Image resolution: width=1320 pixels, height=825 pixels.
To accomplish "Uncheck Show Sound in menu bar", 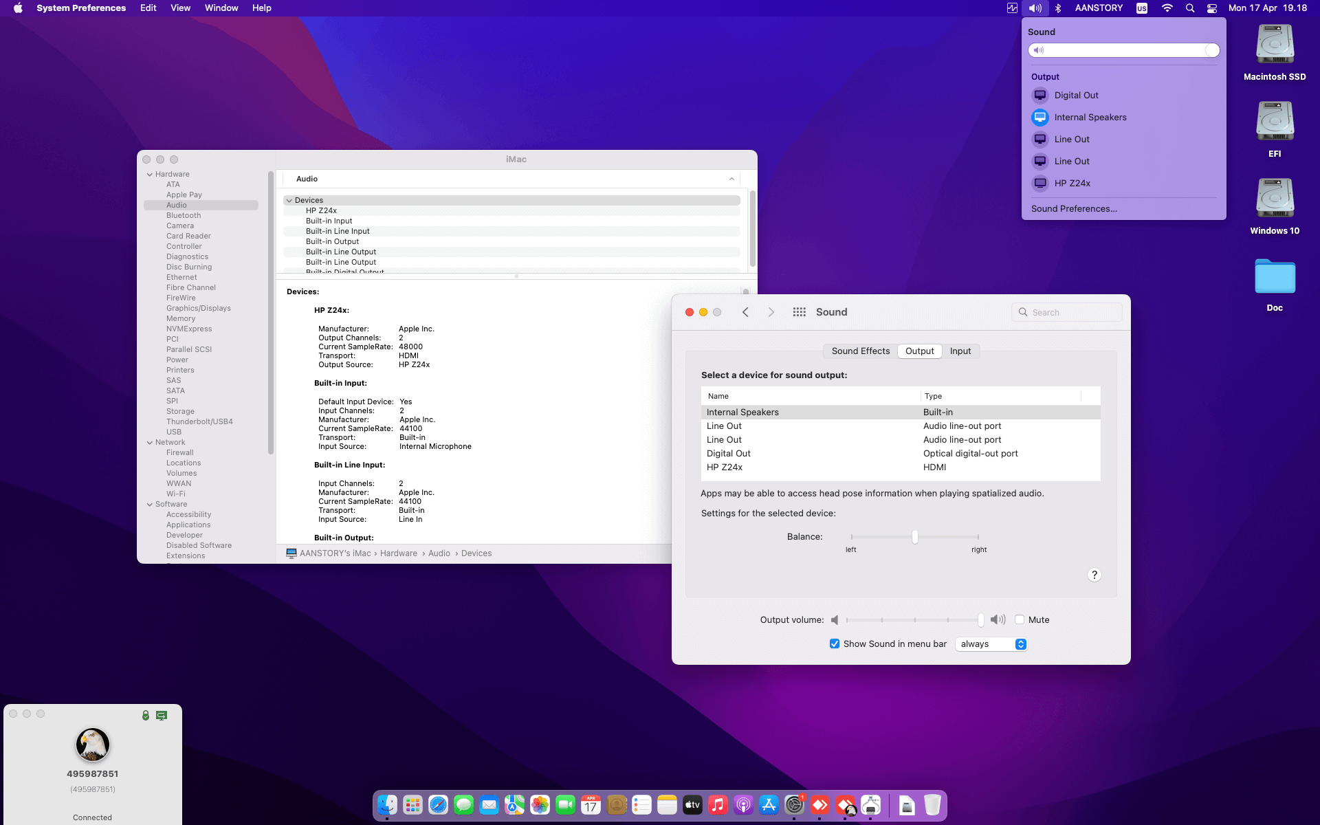I will pyautogui.click(x=835, y=643).
